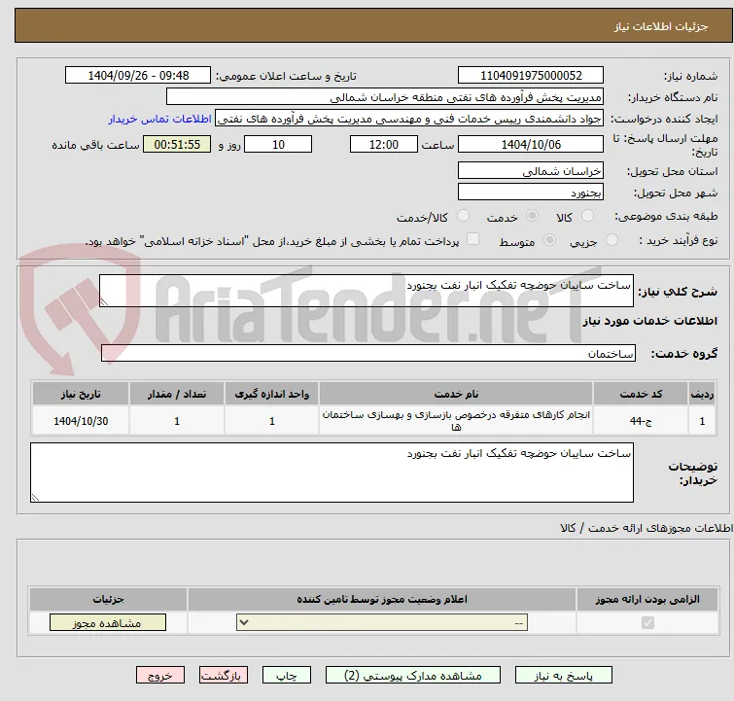734x701 pixels.
Task: Click the استان محل تحویل field خراسان شمالی
Action: [531, 170]
